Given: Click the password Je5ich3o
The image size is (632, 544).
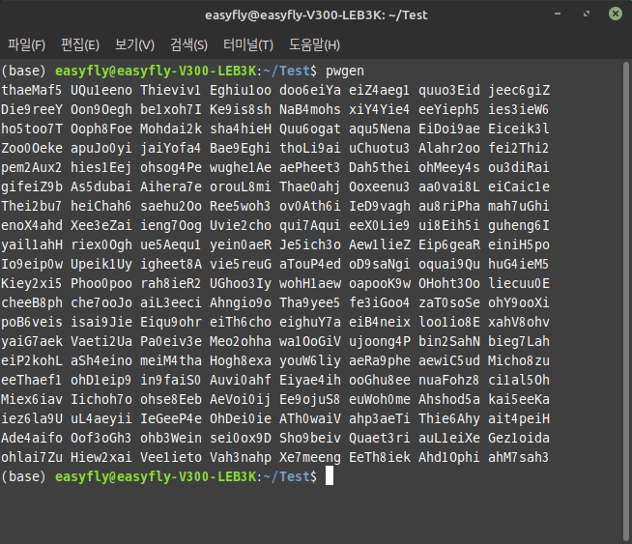Looking at the screenshot, I should pyautogui.click(x=310, y=245).
